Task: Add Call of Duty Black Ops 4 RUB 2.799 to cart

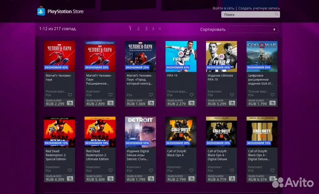Action: [x=191, y=179]
